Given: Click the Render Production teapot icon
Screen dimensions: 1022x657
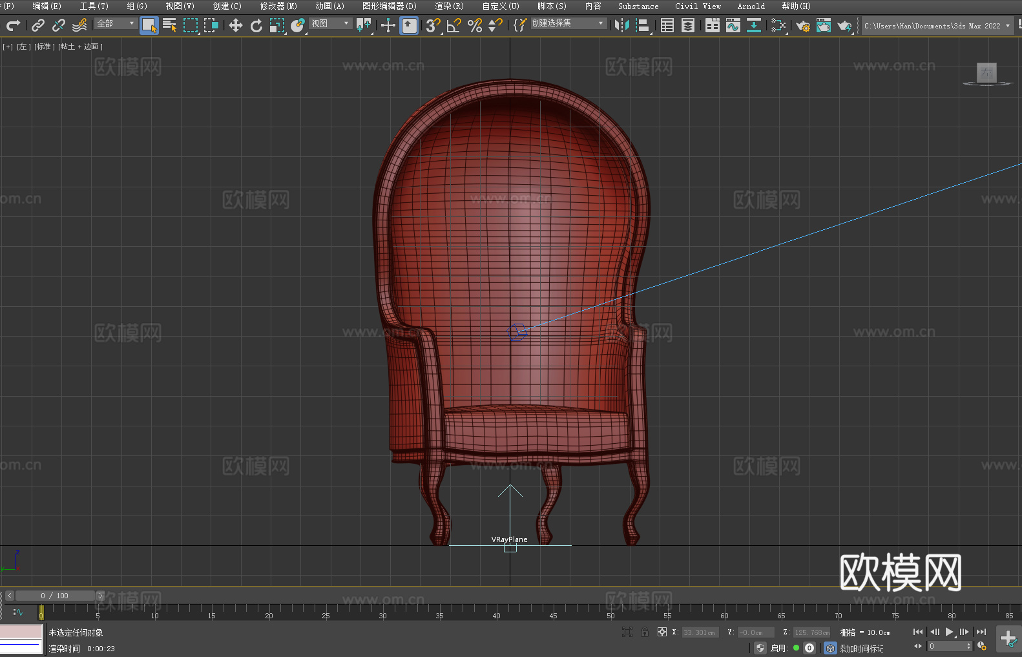Looking at the screenshot, I should (844, 25).
